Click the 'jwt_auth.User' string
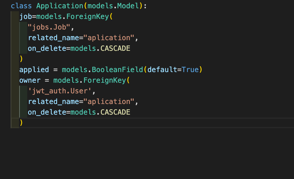The height and width of the screenshot is (179, 294). [60, 91]
